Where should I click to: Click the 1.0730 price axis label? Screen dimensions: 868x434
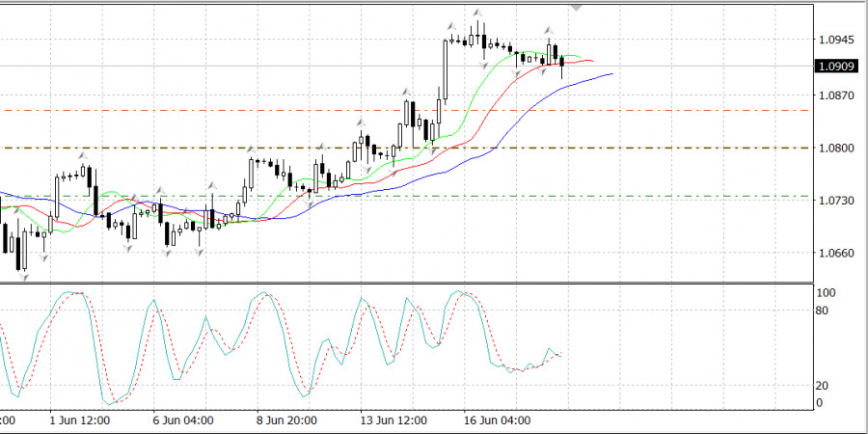pos(834,202)
